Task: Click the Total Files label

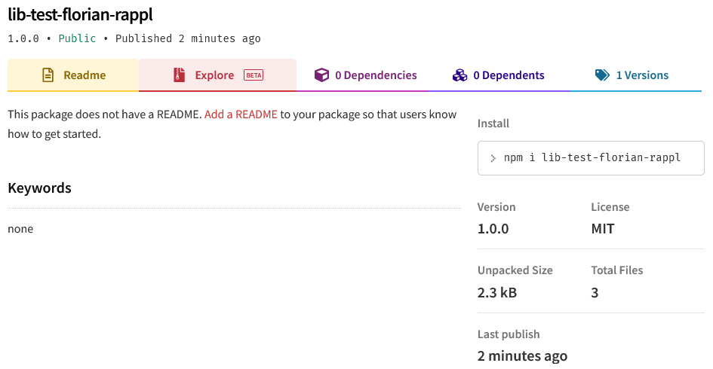Action: pos(617,270)
